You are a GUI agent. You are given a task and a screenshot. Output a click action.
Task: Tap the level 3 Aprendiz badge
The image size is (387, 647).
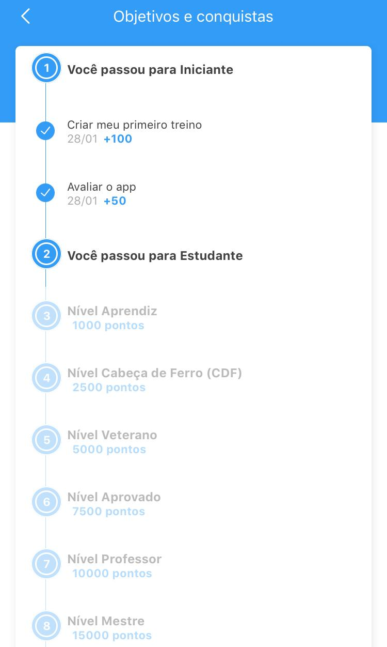coord(46,316)
